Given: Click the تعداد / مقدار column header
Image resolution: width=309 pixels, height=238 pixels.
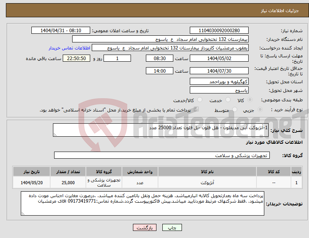Looking at the screenshot, I should pos(68,172).
